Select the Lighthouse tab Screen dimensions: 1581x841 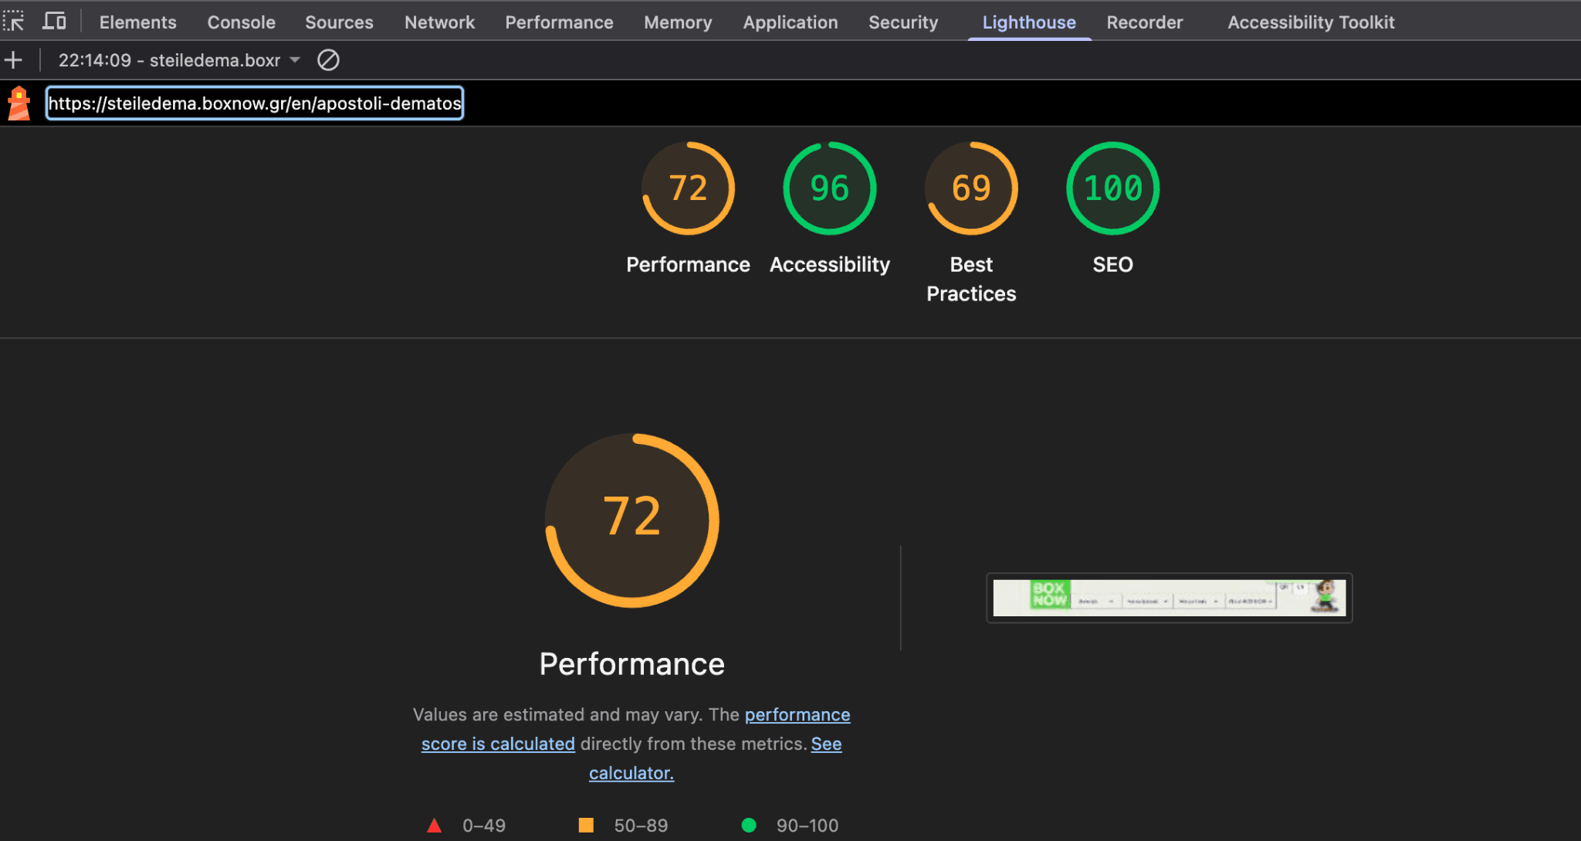tap(1029, 22)
